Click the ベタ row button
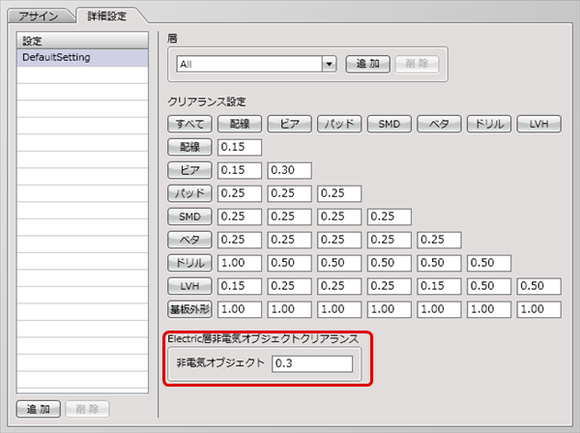Viewport: 580px width, 433px height. tap(189, 240)
